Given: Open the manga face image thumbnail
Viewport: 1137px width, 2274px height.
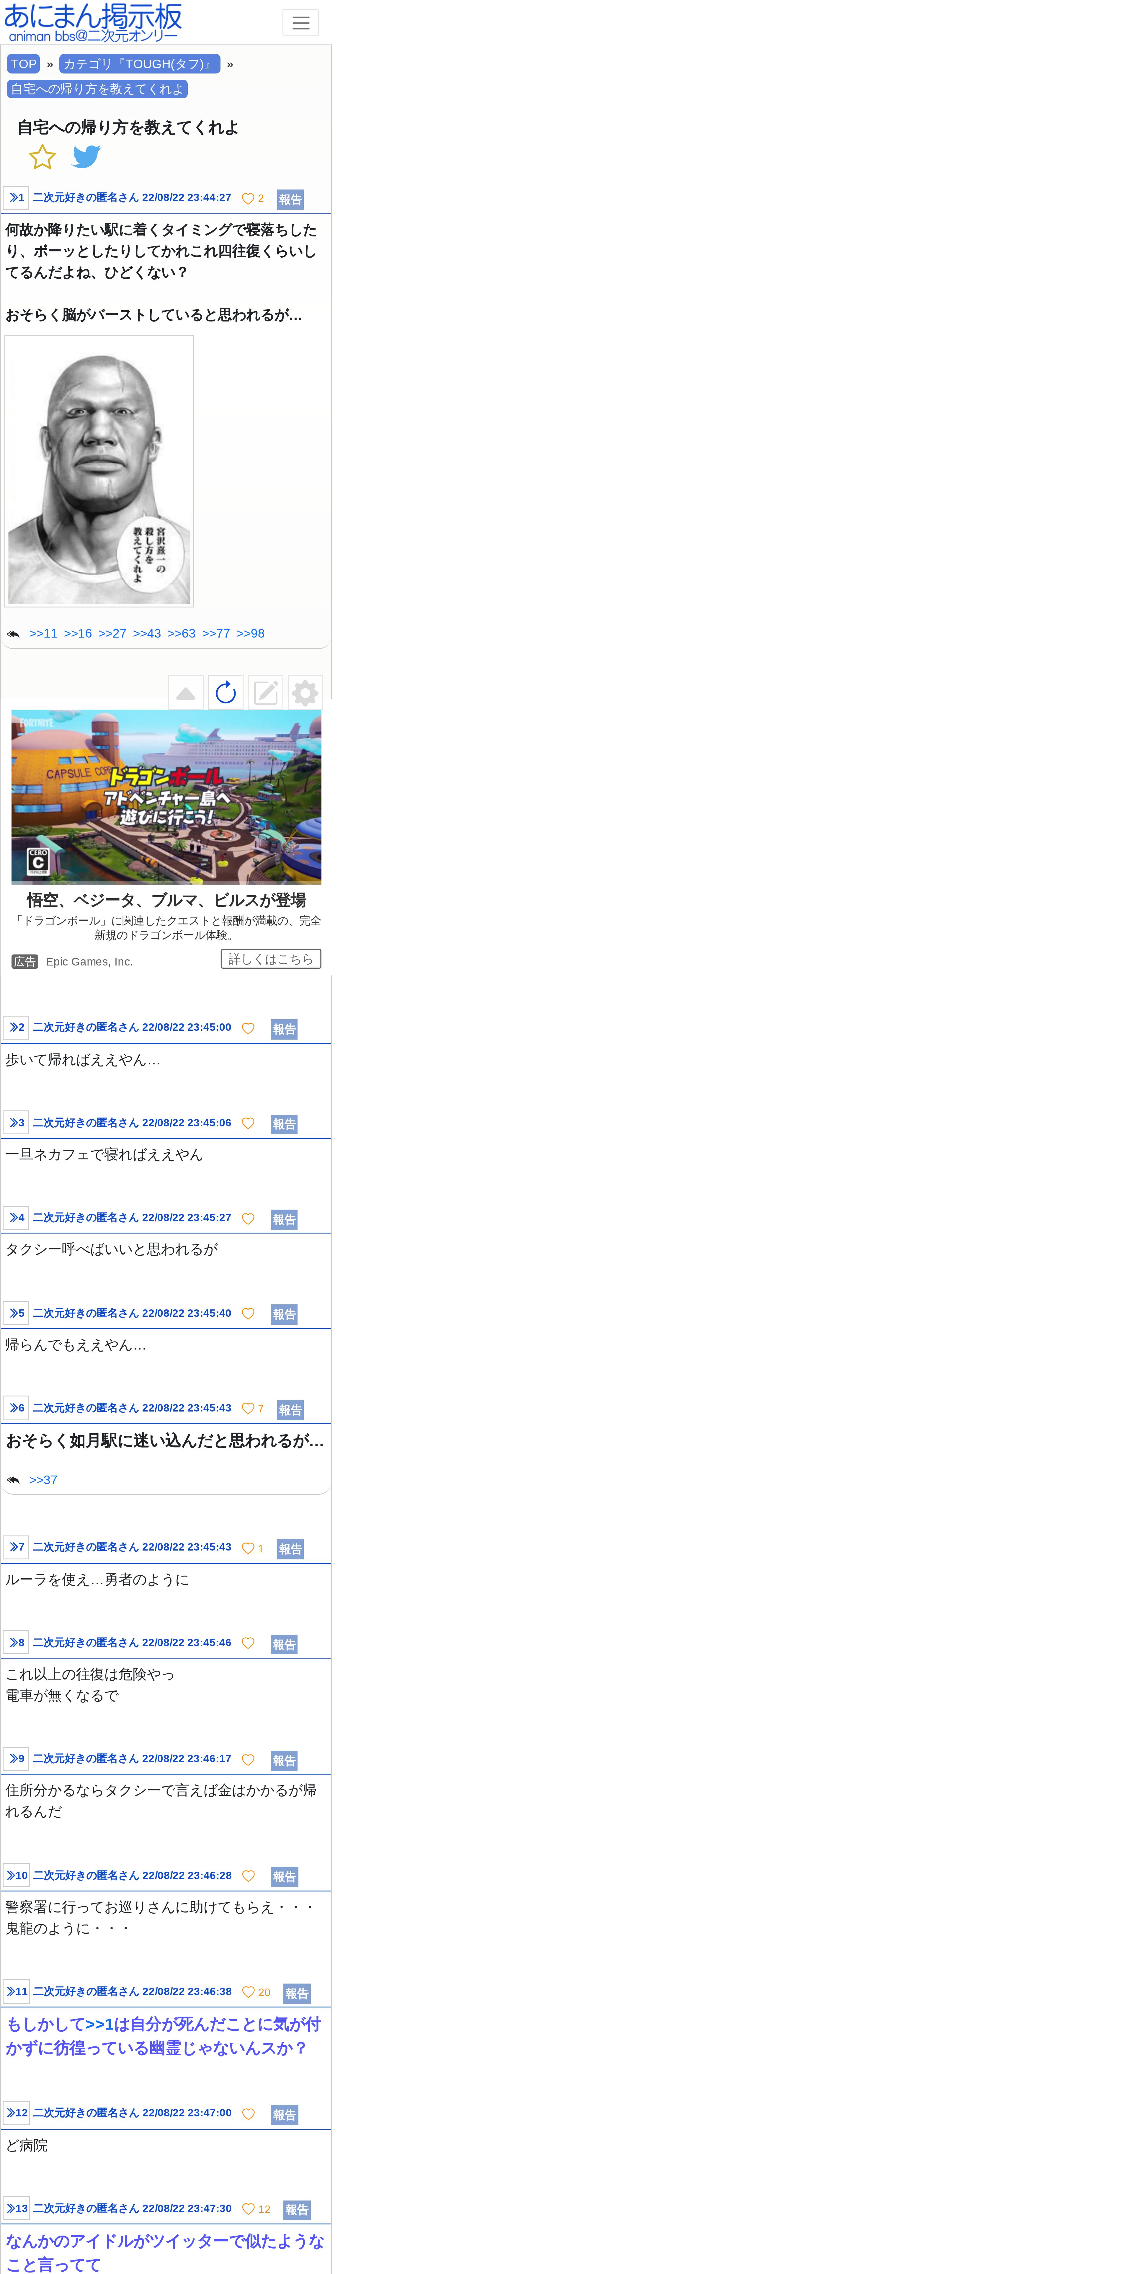Looking at the screenshot, I should [99, 471].
